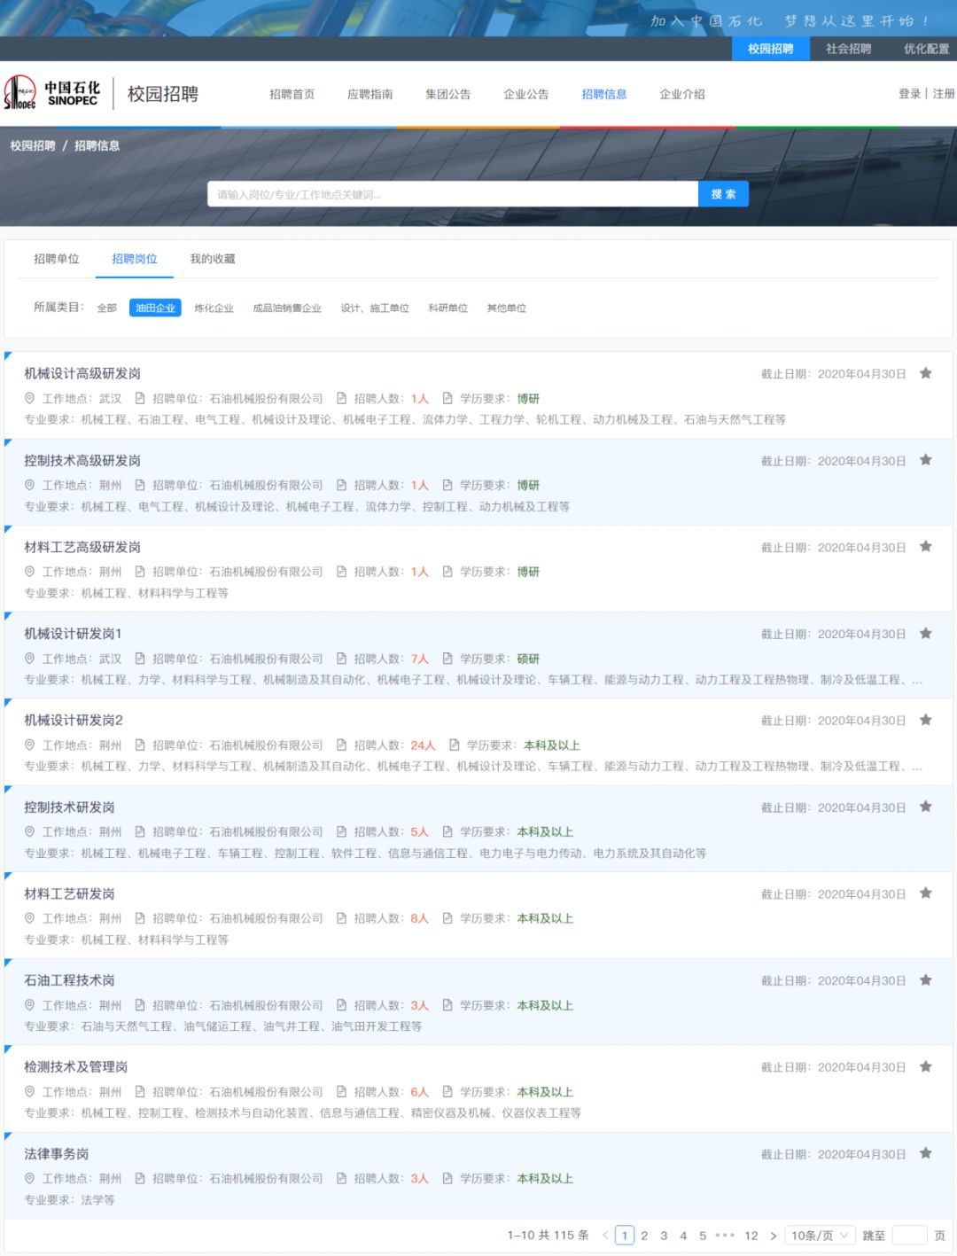Star the 机械设计研发岗1 position
Screen dimensions: 957x1256
[925, 634]
